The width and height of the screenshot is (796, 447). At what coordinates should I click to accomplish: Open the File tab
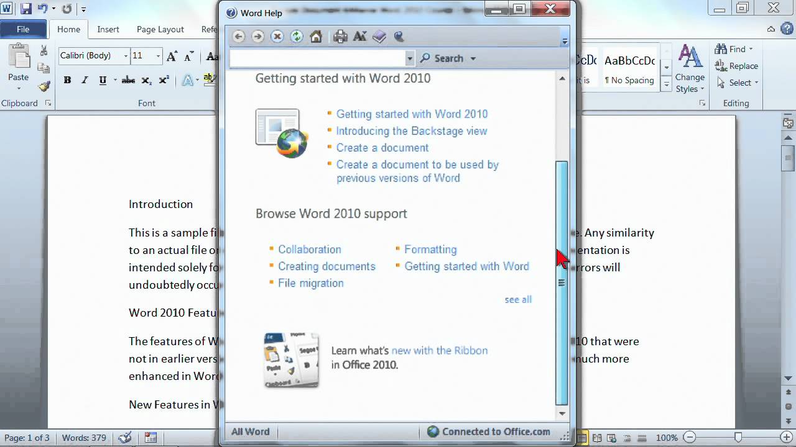pyautogui.click(x=23, y=29)
